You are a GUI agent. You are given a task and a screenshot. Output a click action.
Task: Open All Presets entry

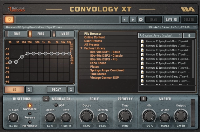pos(92,45)
